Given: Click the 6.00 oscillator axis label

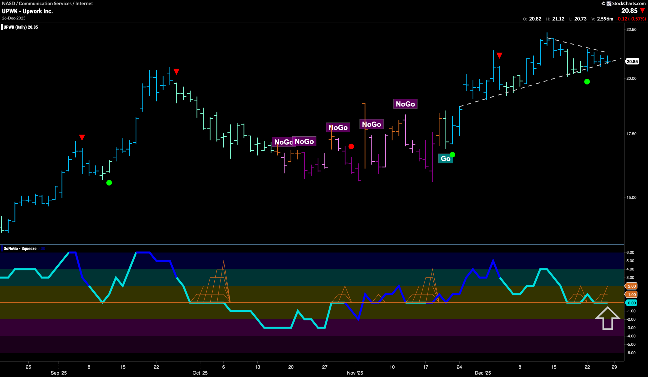Looking at the screenshot, I should click(x=630, y=252).
